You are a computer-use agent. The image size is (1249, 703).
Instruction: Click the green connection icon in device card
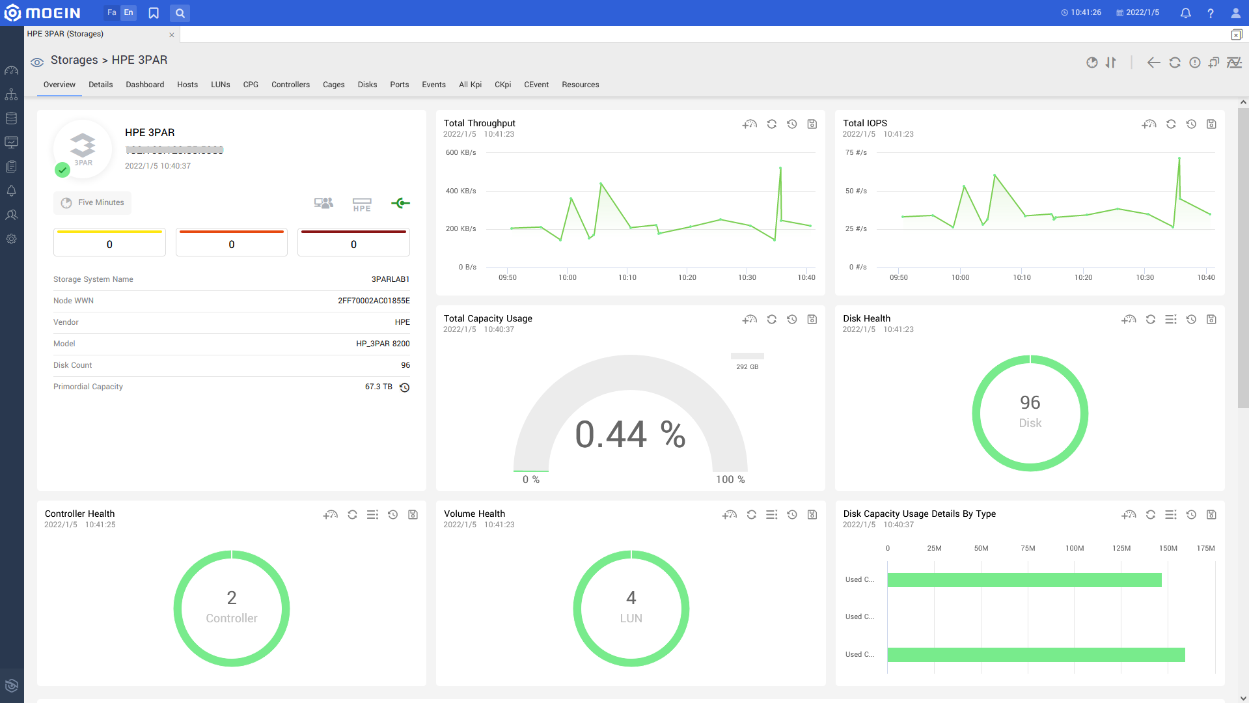pyautogui.click(x=400, y=203)
